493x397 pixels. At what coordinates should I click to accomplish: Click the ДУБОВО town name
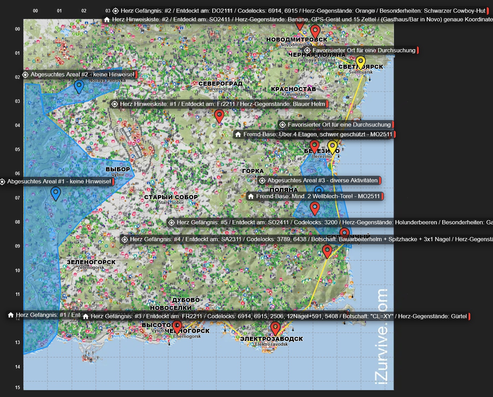[186, 300]
